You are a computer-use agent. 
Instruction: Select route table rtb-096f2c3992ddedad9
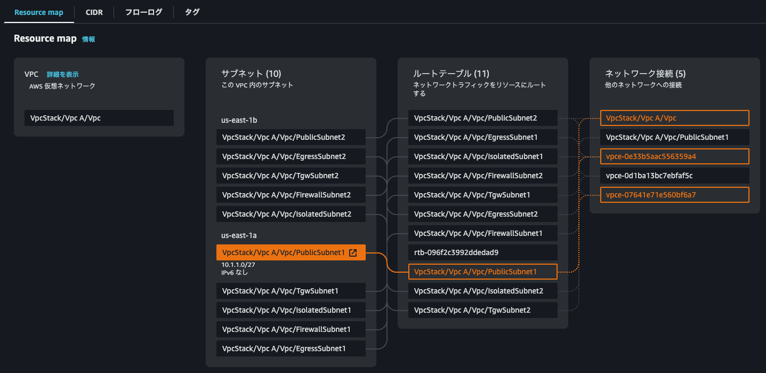point(482,252)
